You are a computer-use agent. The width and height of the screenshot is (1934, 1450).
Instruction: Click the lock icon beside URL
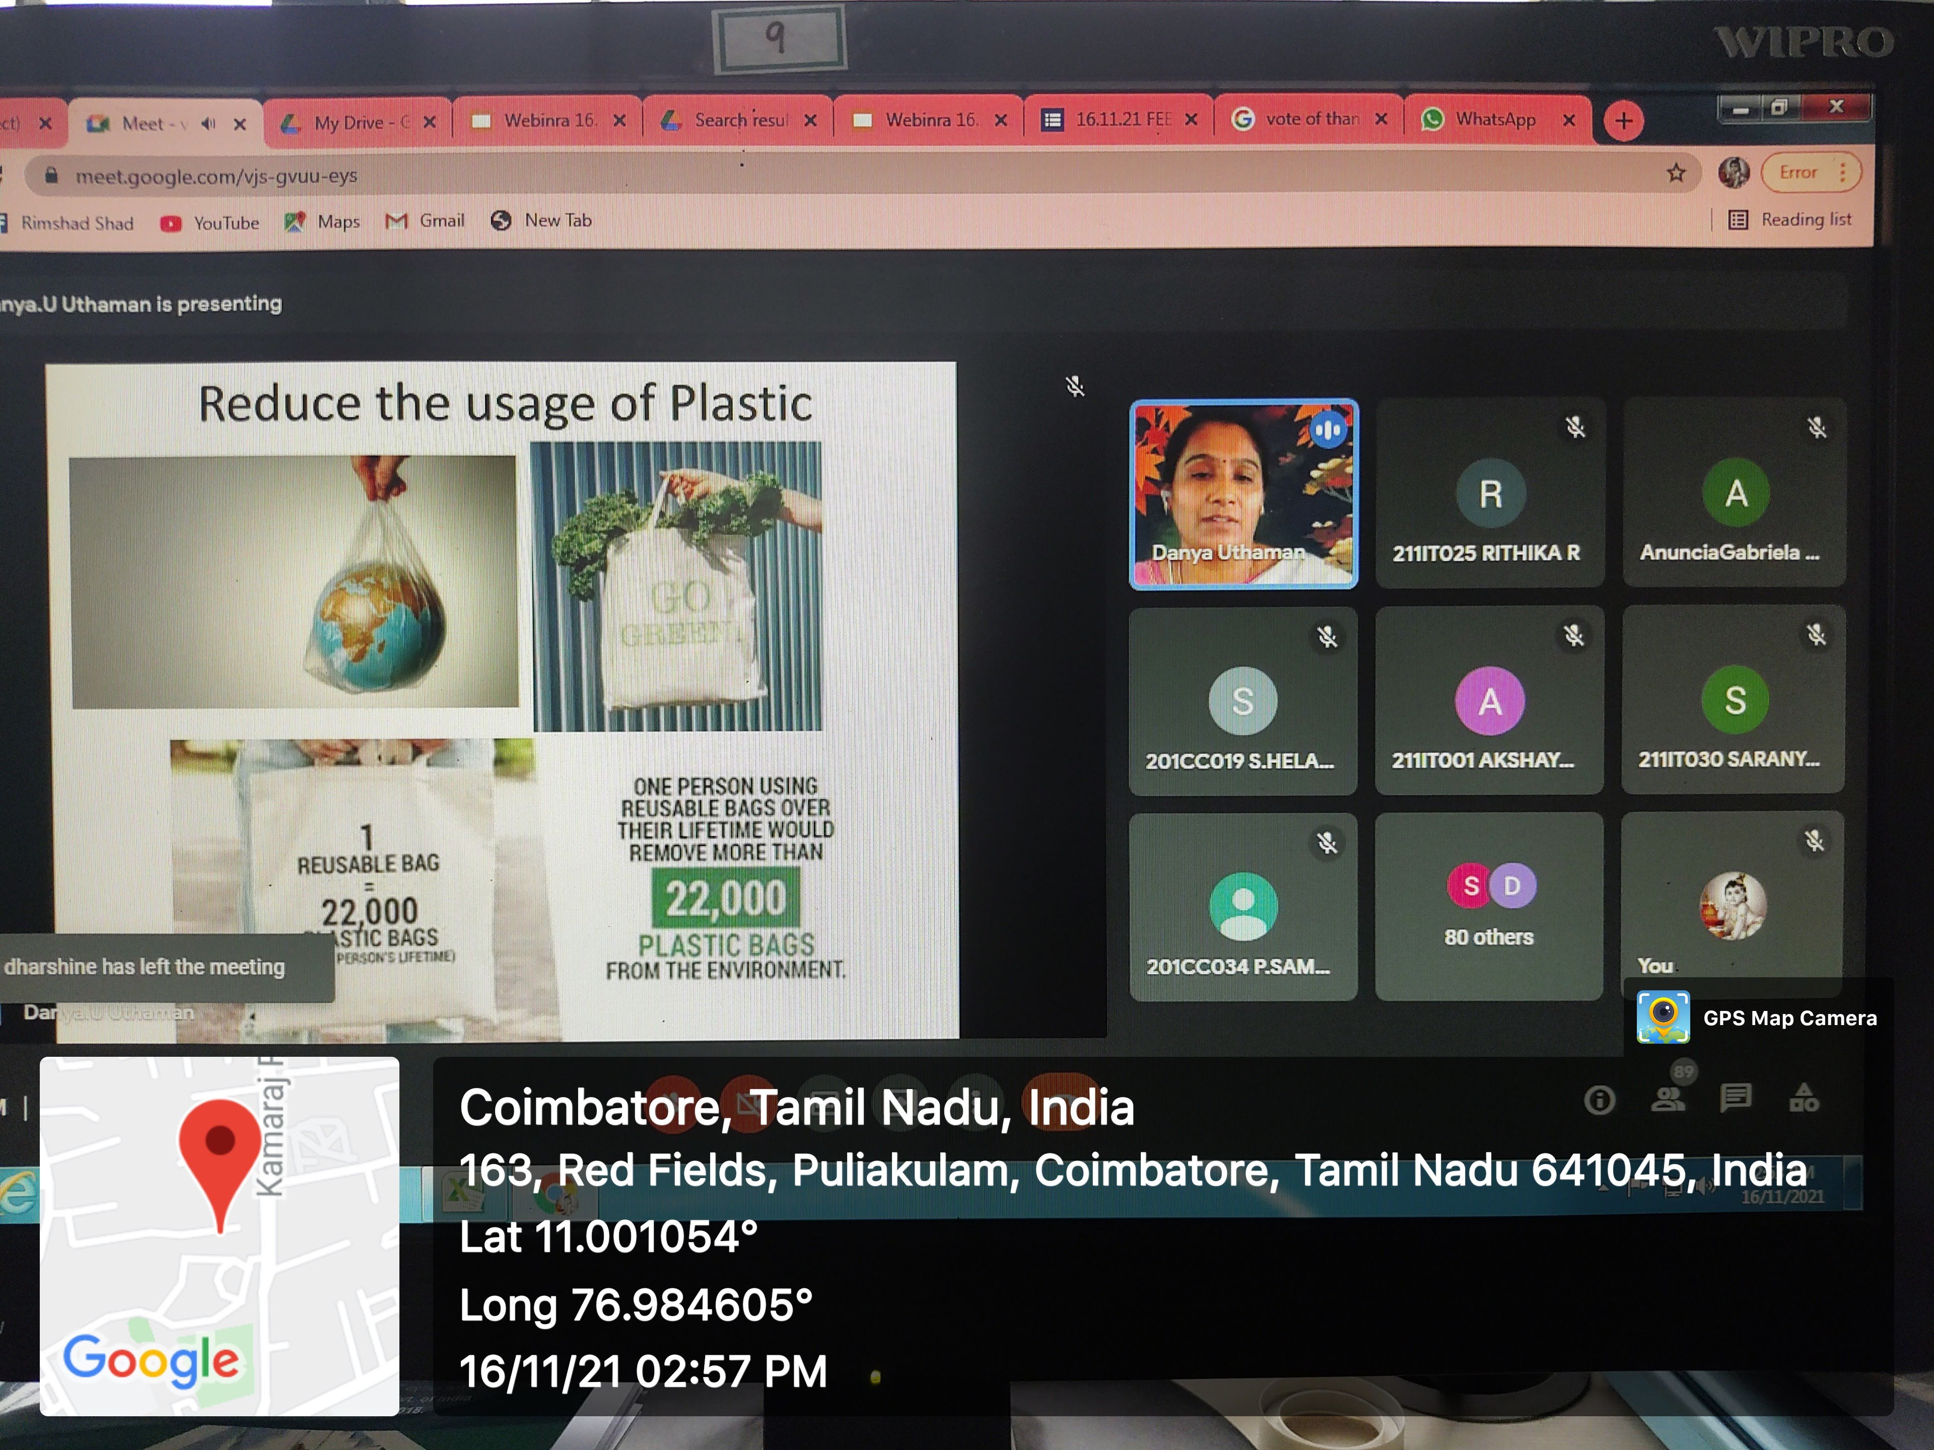tap(51, 176)
